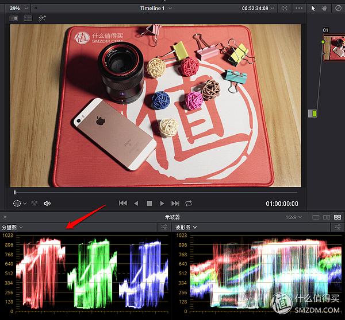
Task: Toggle split screen grid view icon
Action: 28,18
